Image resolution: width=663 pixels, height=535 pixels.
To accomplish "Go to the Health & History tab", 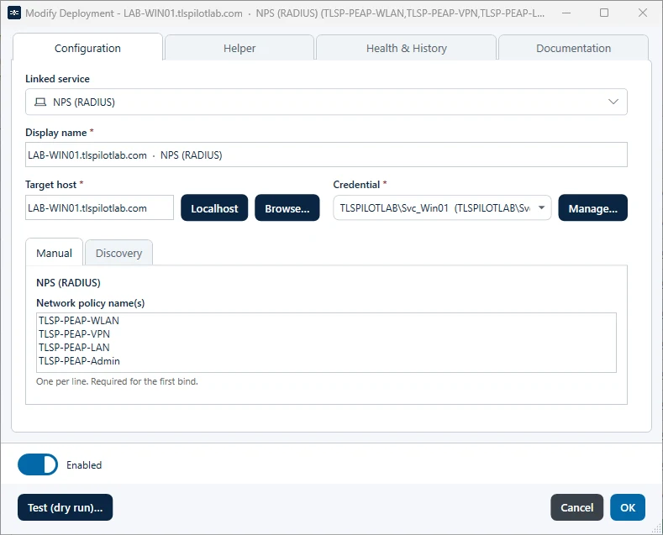I will pos(407,48).
